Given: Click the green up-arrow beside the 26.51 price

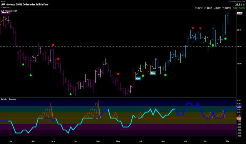Looking at the screenshot, I should (x=243, y=4).
